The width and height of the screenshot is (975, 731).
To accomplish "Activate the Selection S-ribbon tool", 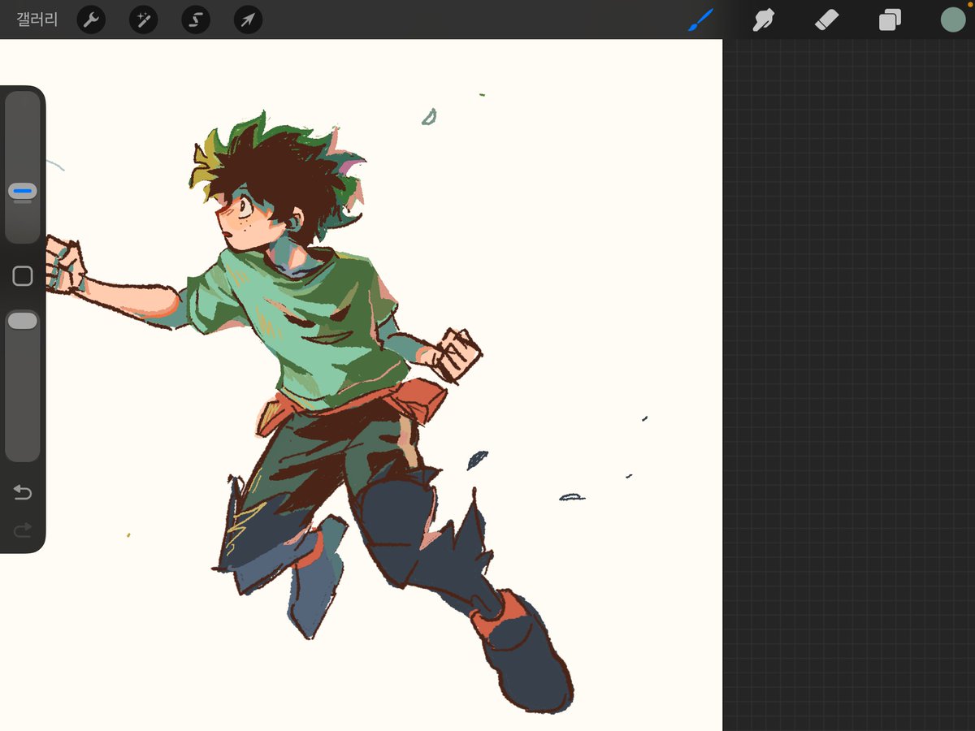I will [196, 19].
